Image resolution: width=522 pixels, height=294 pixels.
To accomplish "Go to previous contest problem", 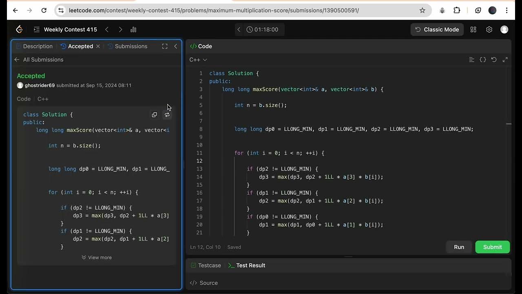I will tap(107, 29).
